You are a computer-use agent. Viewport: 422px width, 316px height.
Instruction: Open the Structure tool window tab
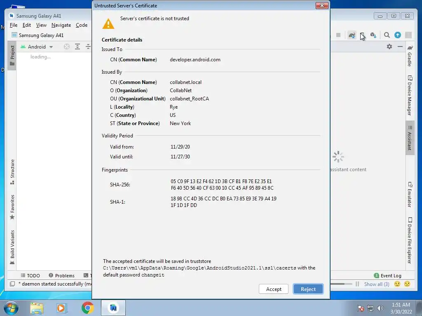tap(12, 172)
